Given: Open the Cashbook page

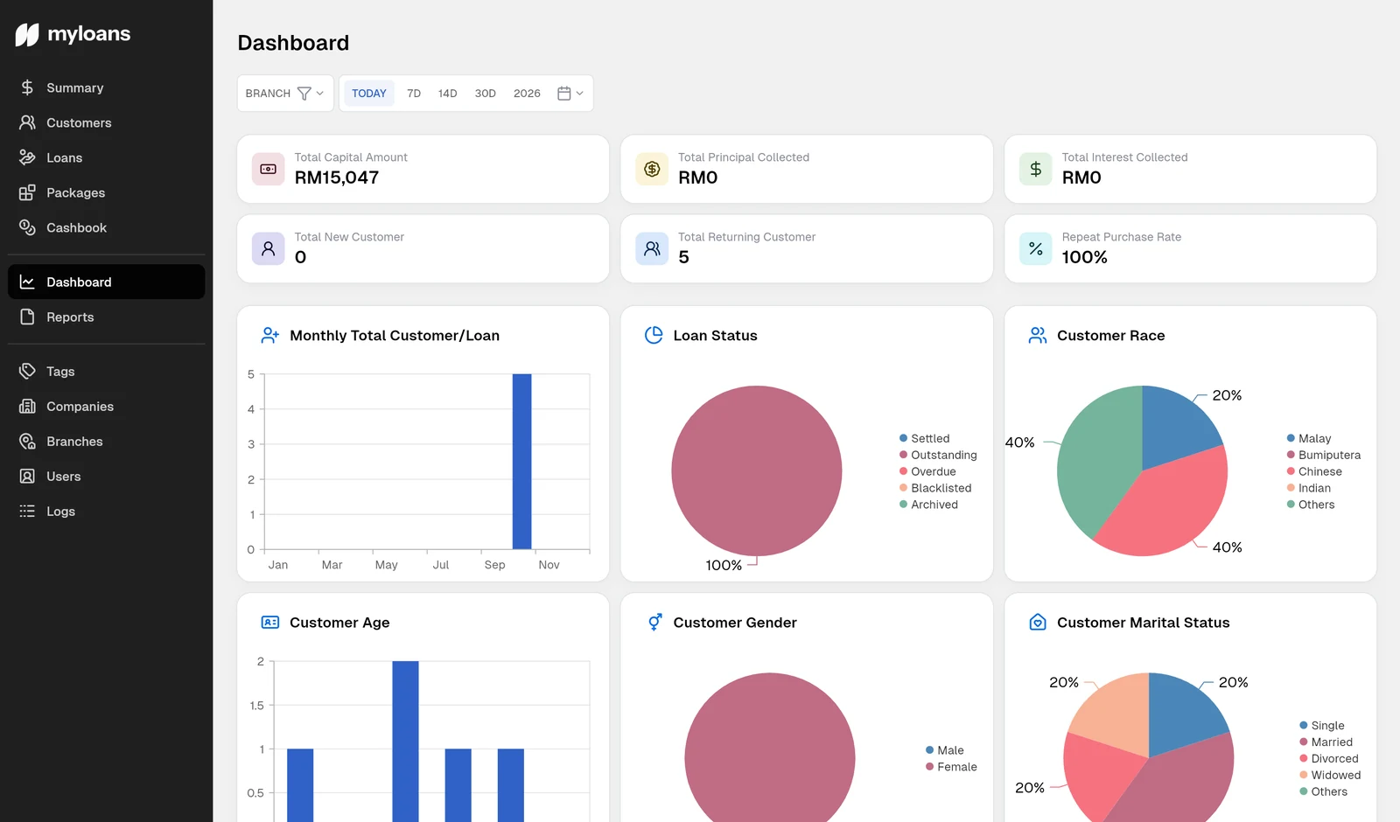Looking at the screenshot, I should click(107, 227).
